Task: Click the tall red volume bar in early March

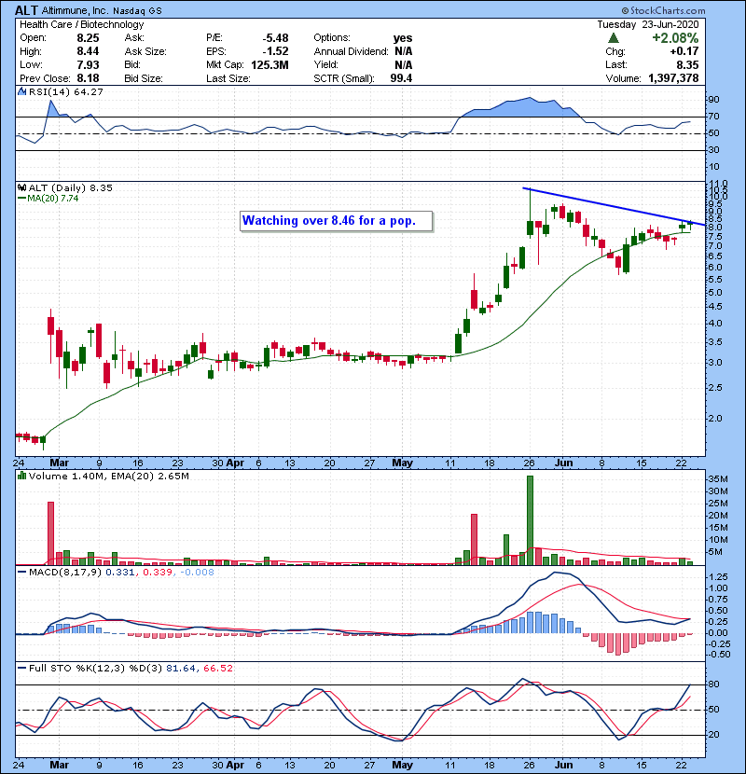Action: [50, 533]
